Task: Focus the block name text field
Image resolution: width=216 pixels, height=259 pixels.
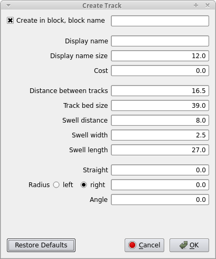Action: click(160, 21)
